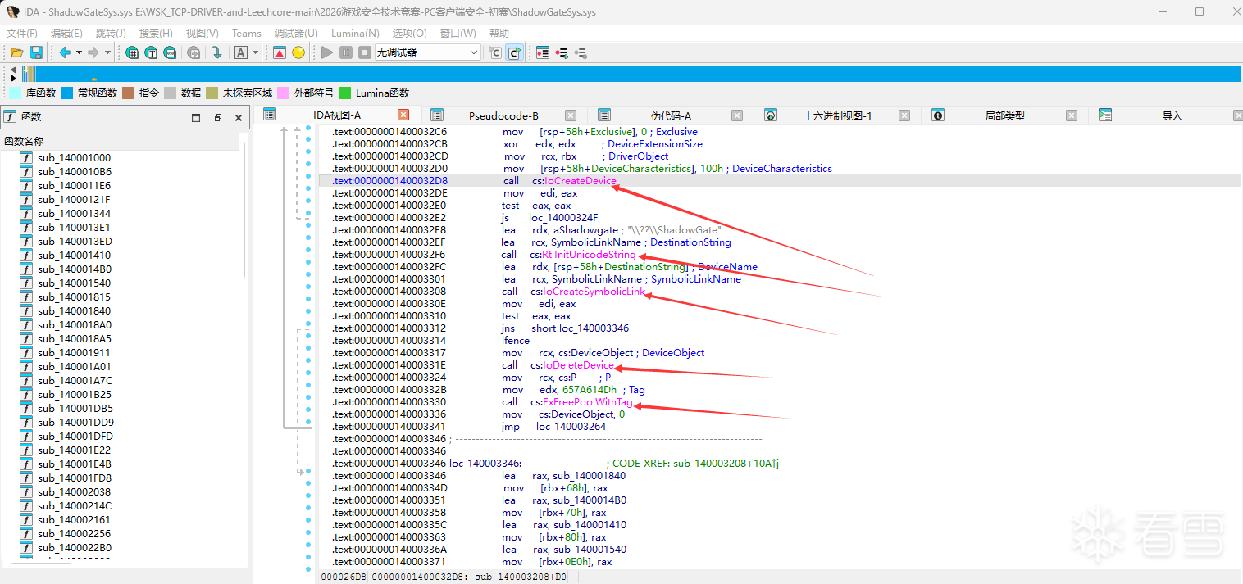Jump back with blue left arrow
The width and height of the screenshot is (1243, 584).
65,52
